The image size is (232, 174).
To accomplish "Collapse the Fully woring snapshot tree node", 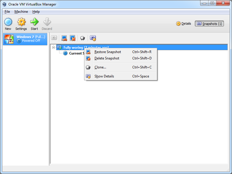I will 54,47.
